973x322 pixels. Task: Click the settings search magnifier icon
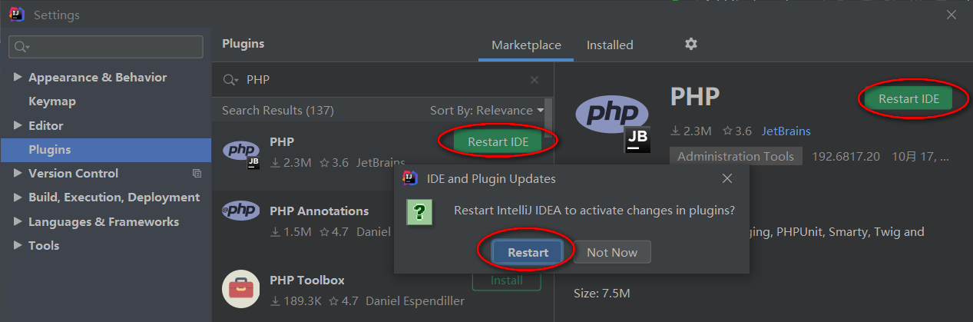tap(22, 47)
